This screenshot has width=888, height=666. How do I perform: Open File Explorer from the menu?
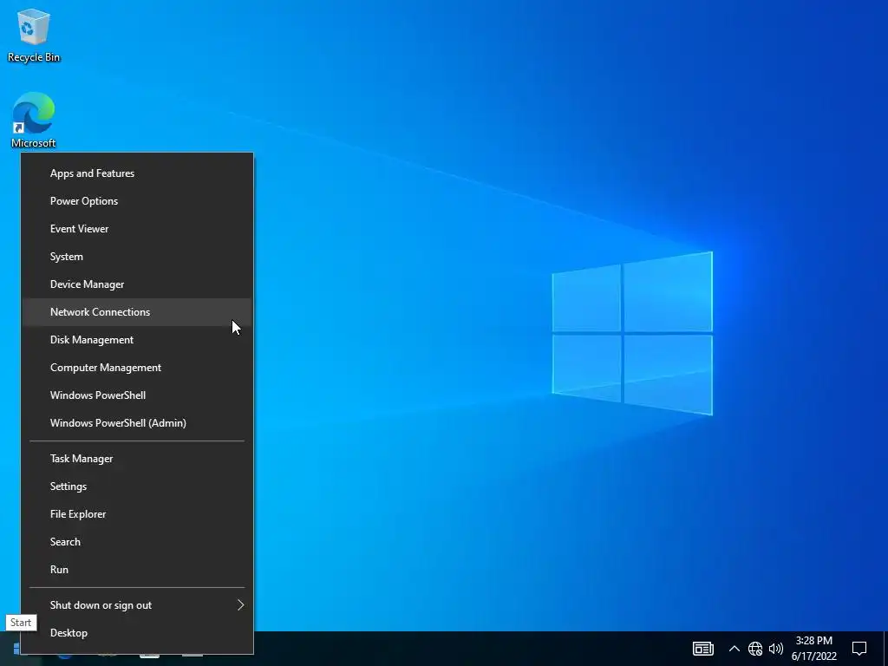click(137, 514)
